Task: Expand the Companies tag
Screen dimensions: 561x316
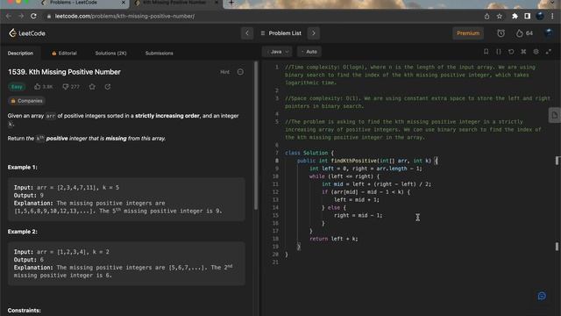Action: (26, 101)
